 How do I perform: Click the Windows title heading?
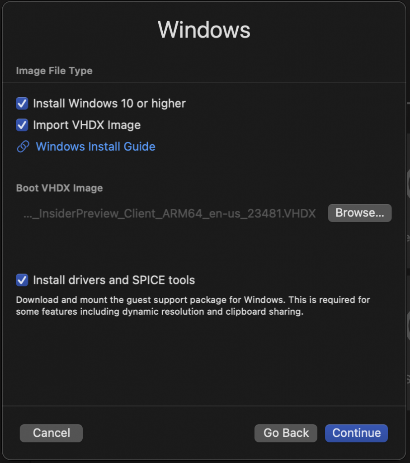pos(204,30)
